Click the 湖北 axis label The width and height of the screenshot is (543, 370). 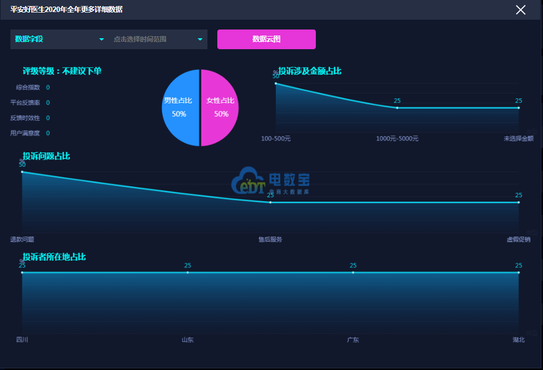(x=518, y=339)
